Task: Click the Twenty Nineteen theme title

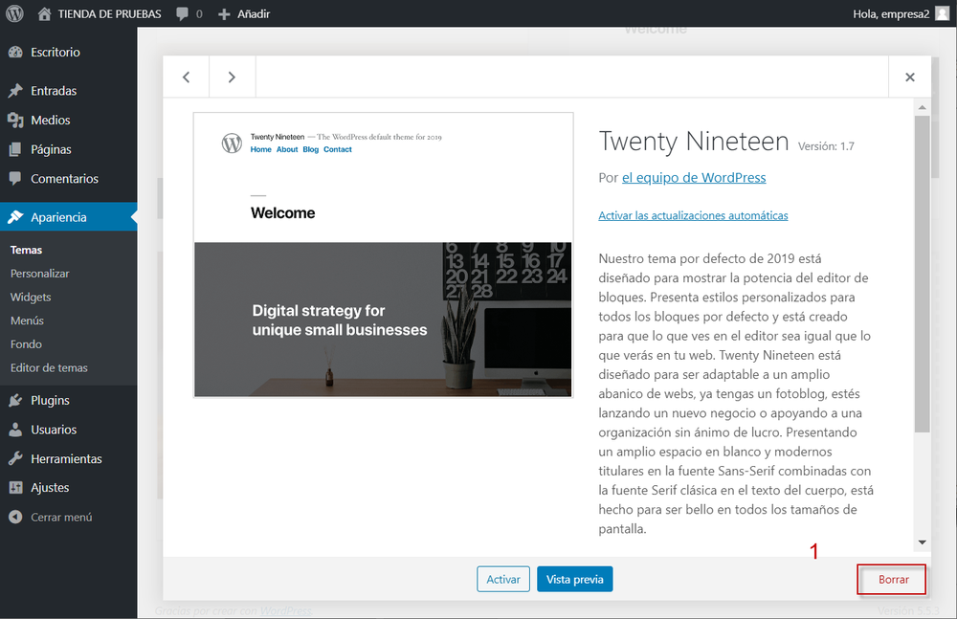Action: tap(694, 142)
